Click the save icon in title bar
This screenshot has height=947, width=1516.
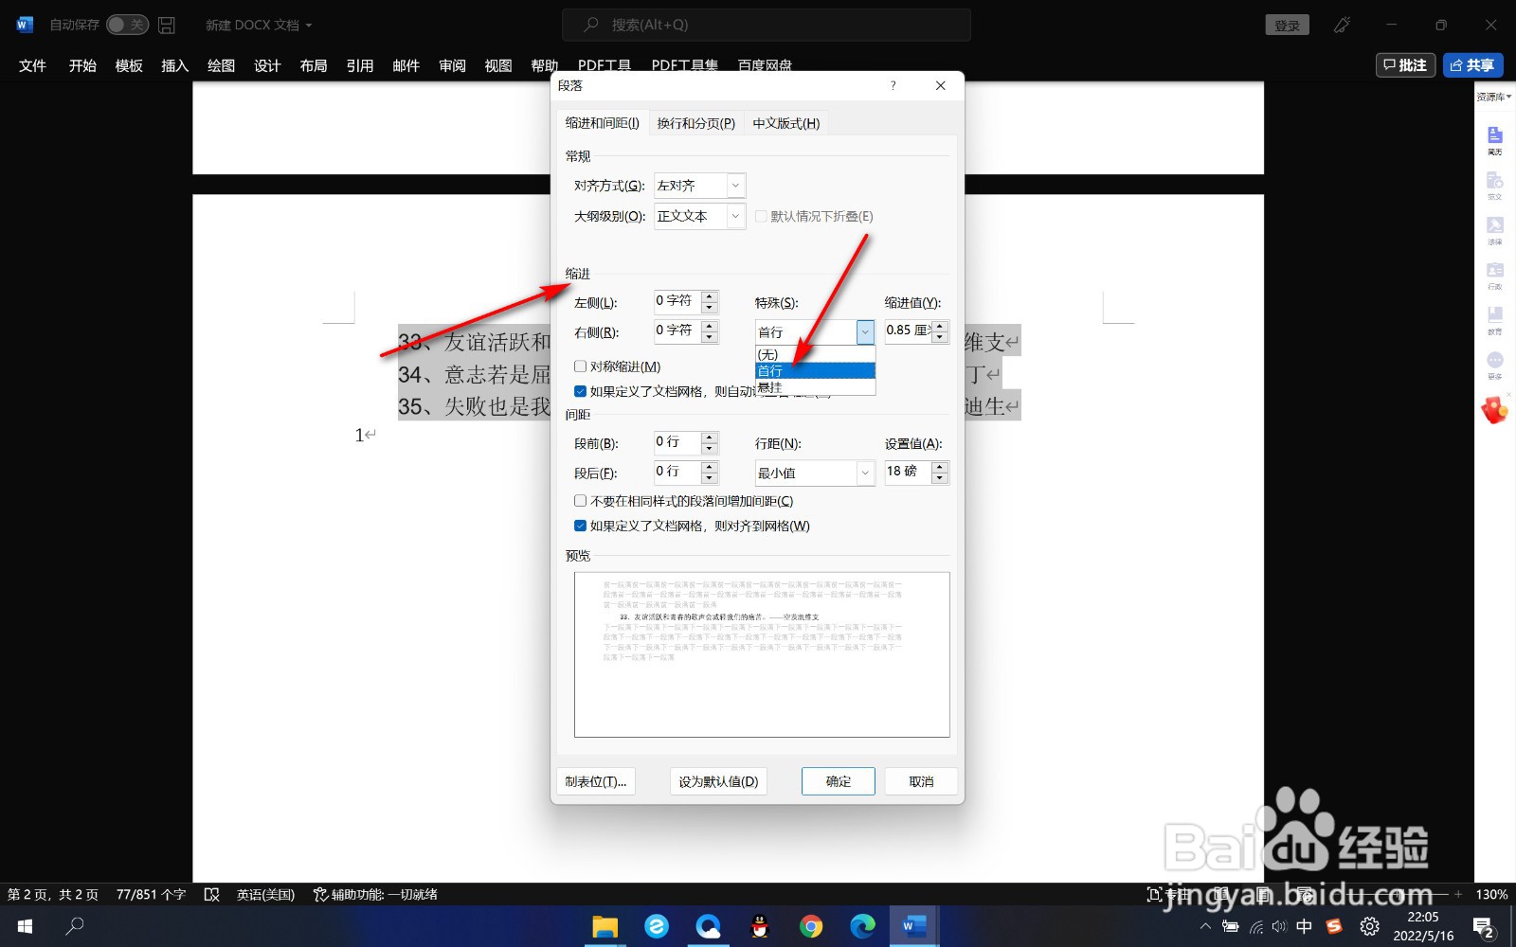[x=167, y=25]
